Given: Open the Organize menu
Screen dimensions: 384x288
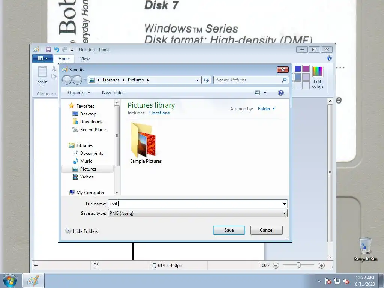Looking at the screenshot, I should (79, 93).
